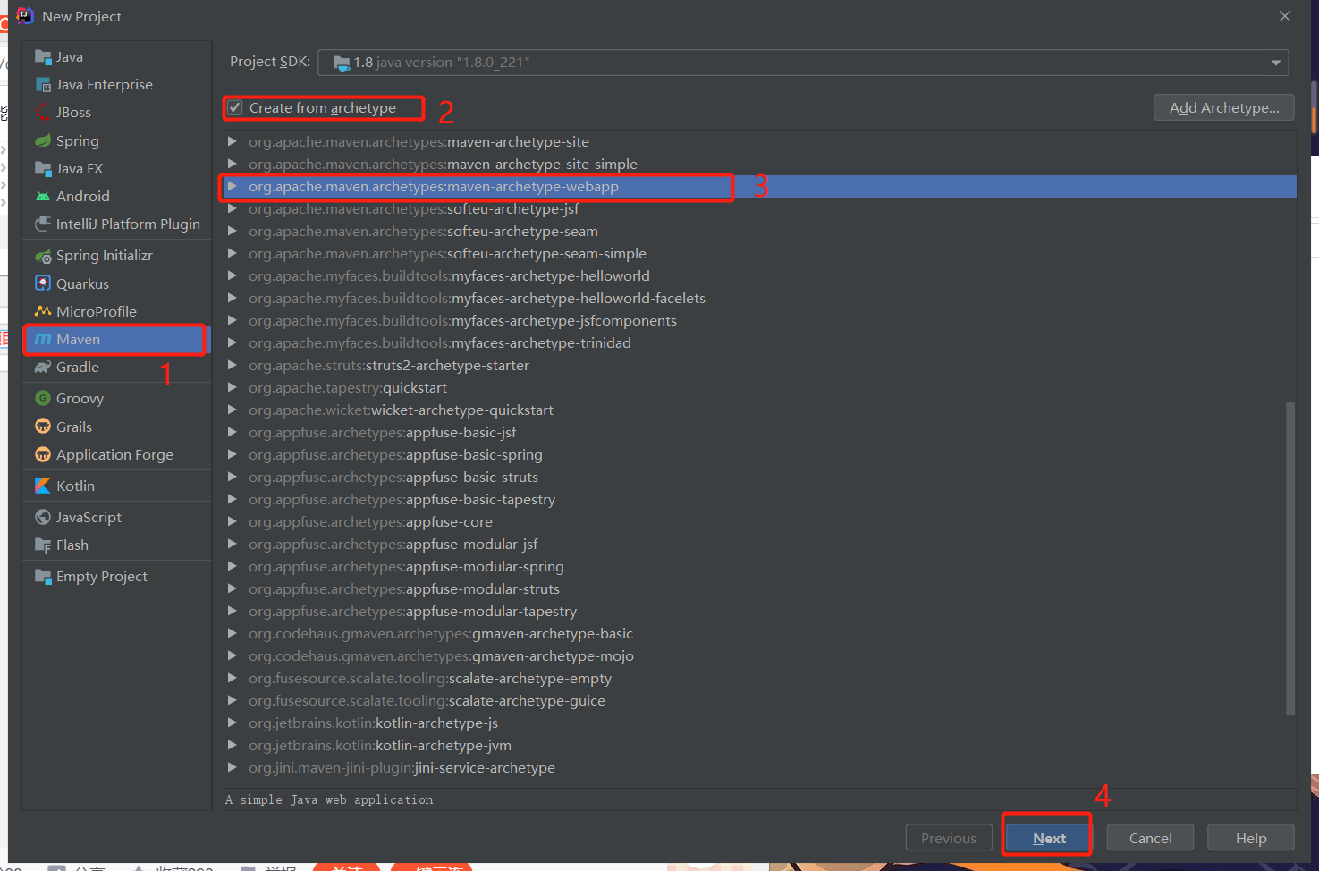Select appfuse-basic-jsf row
The width and height of the screenshot is (1319, 871).
pos(760,432)
